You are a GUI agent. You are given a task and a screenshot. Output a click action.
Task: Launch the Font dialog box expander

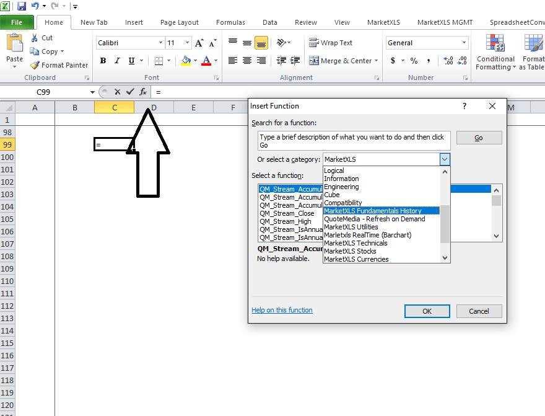pos(217,78)
